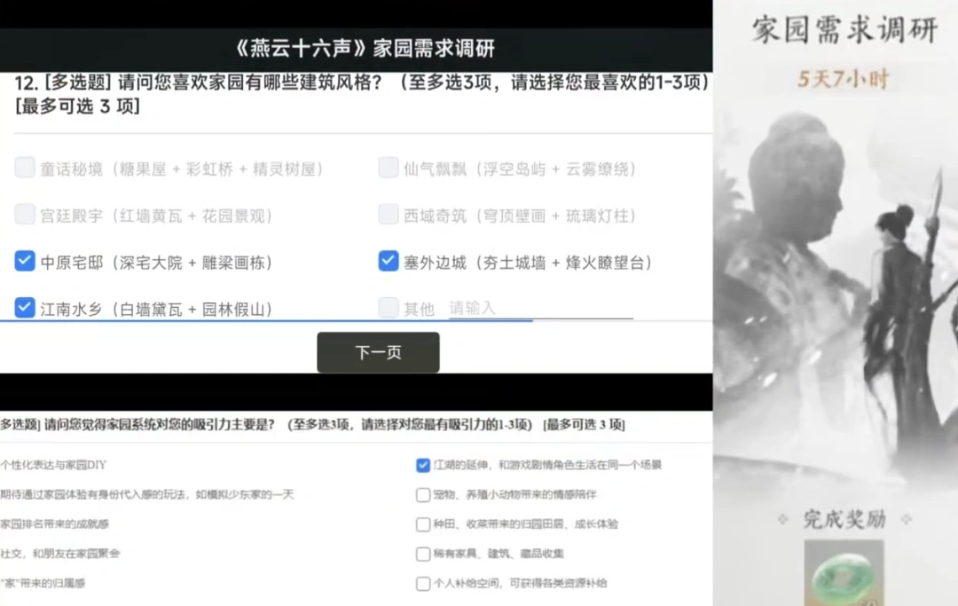The height and width of the screenshot is (606, 958).
Task: Uncheck the 塞外边城 option checkbox
Action: click(x=389, y=261)
